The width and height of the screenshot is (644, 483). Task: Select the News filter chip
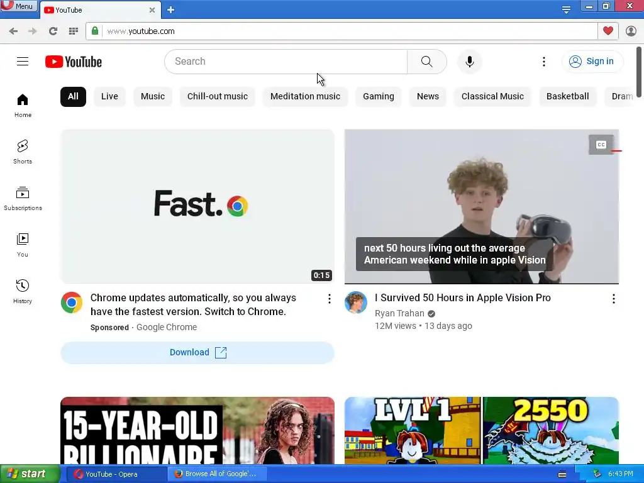(x=428, y=96)
